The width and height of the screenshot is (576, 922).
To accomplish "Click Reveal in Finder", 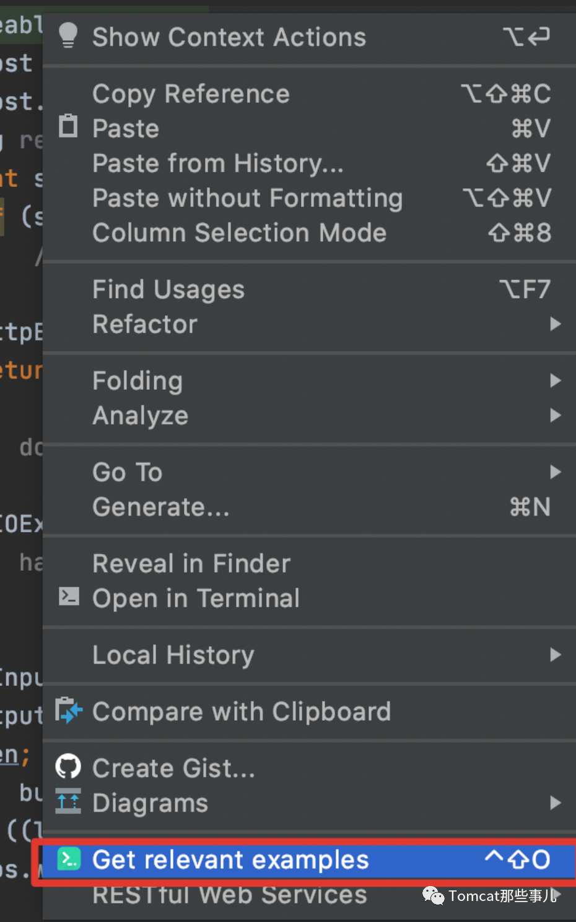I will [191, 564].
